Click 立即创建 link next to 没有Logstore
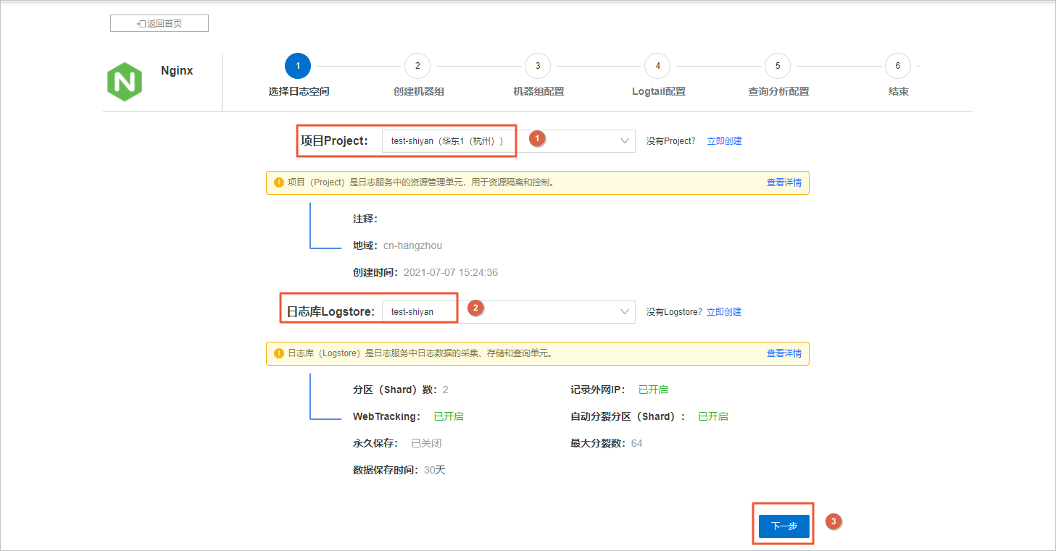 (x=724, y=312)
